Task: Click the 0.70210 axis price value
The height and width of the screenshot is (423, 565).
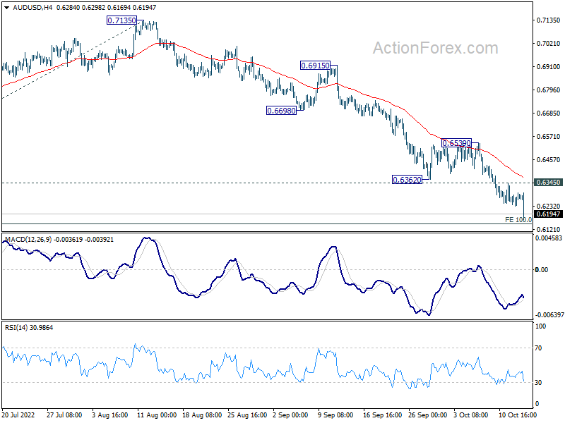Action: (x=549, y=43)
